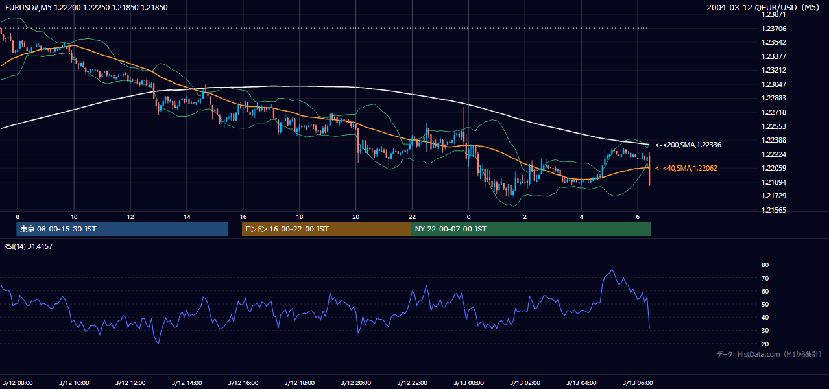Click hour marker 2 below price chart
Screen dimensions: 829x389
pos(525,217)
